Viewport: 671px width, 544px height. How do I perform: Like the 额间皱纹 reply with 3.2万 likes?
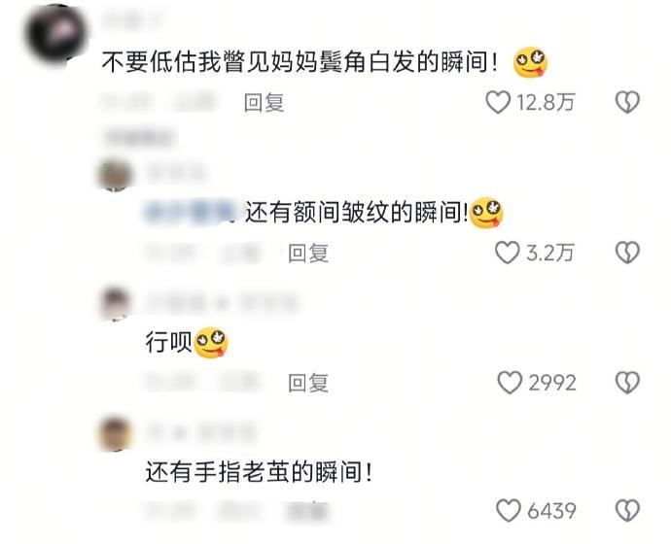click(x=507, y=253)
